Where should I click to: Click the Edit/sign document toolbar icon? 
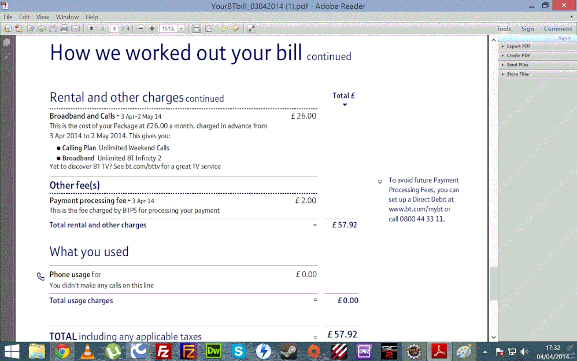coord(30,28)
